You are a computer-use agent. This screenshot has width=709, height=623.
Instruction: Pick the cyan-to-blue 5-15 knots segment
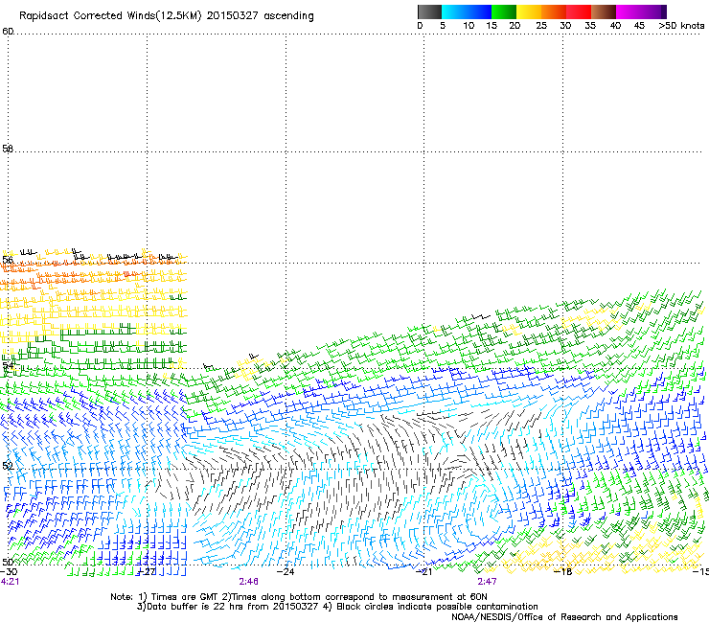[467, 12]
